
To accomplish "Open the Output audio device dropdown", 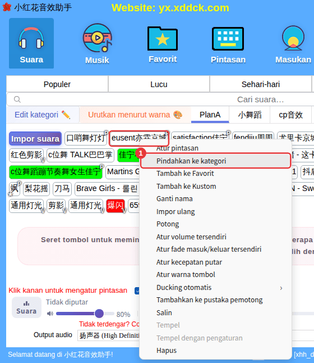I will [109, 335].
